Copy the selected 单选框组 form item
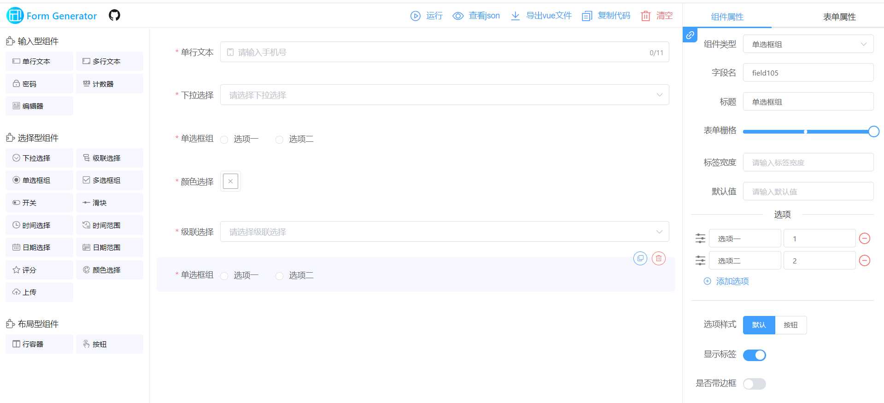The image size is (884, 403). click(640, 258)
